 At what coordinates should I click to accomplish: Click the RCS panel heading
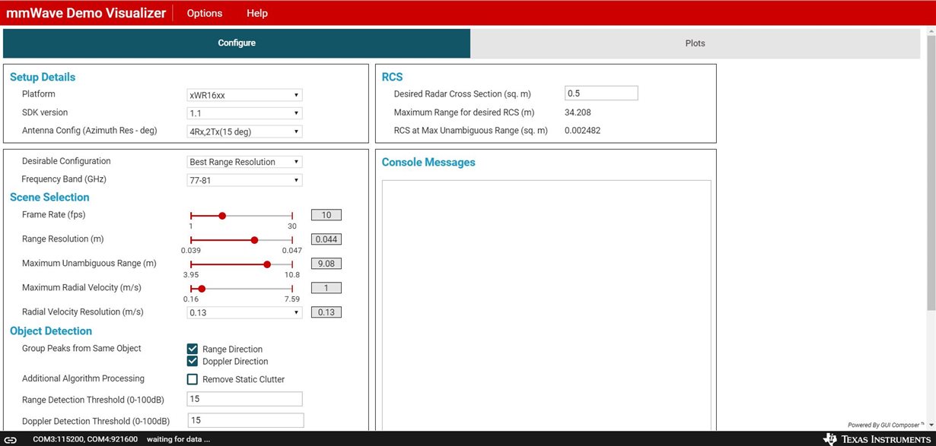click(393, 77)
